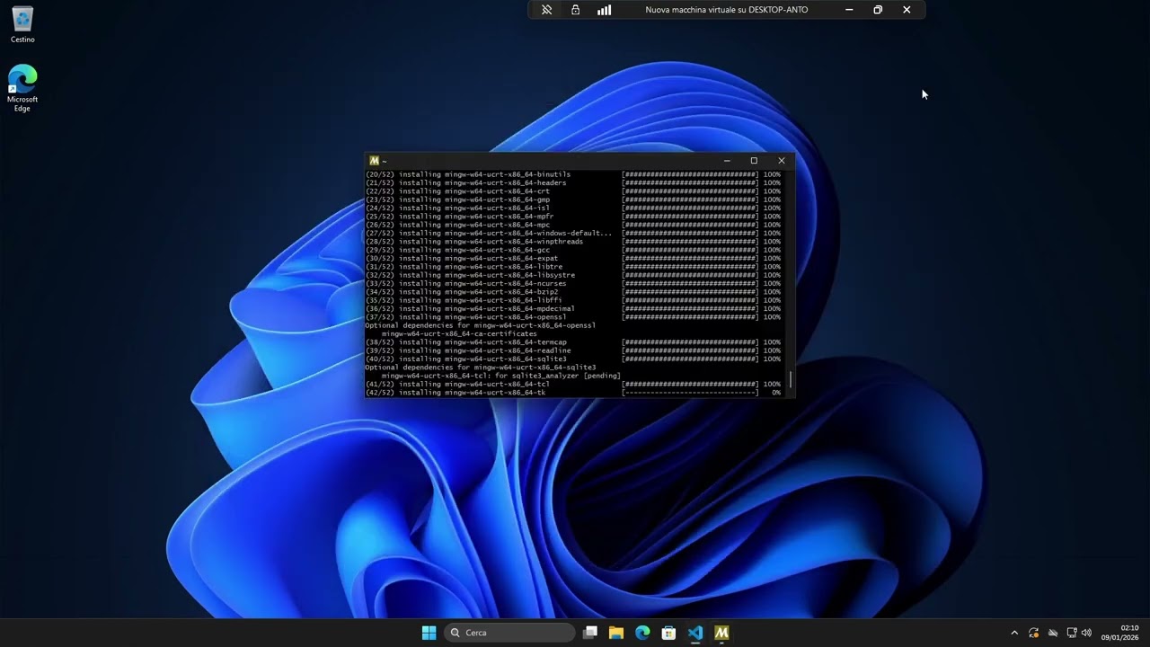Switch to Visual Studio Code in taskbar
1150x647 pixels.
[694, 633]
